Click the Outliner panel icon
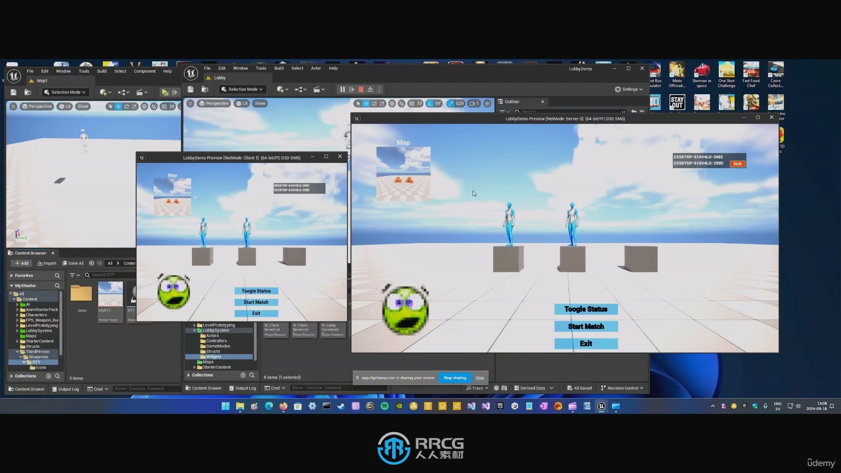The width and height of the screenshot is (841, 473). pyautogui.click(x=501, y=101)
